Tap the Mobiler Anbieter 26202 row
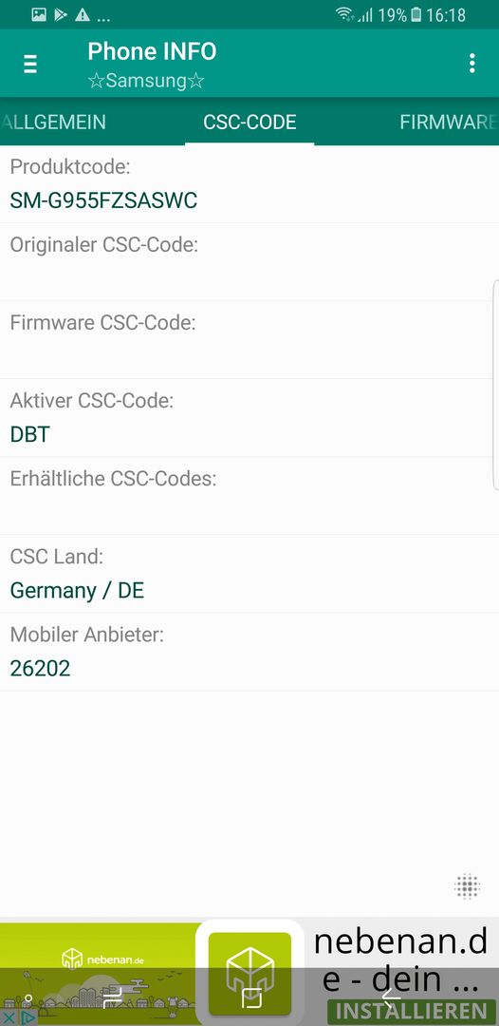Viewport: 499px width, 1026px height. point(249,652)
